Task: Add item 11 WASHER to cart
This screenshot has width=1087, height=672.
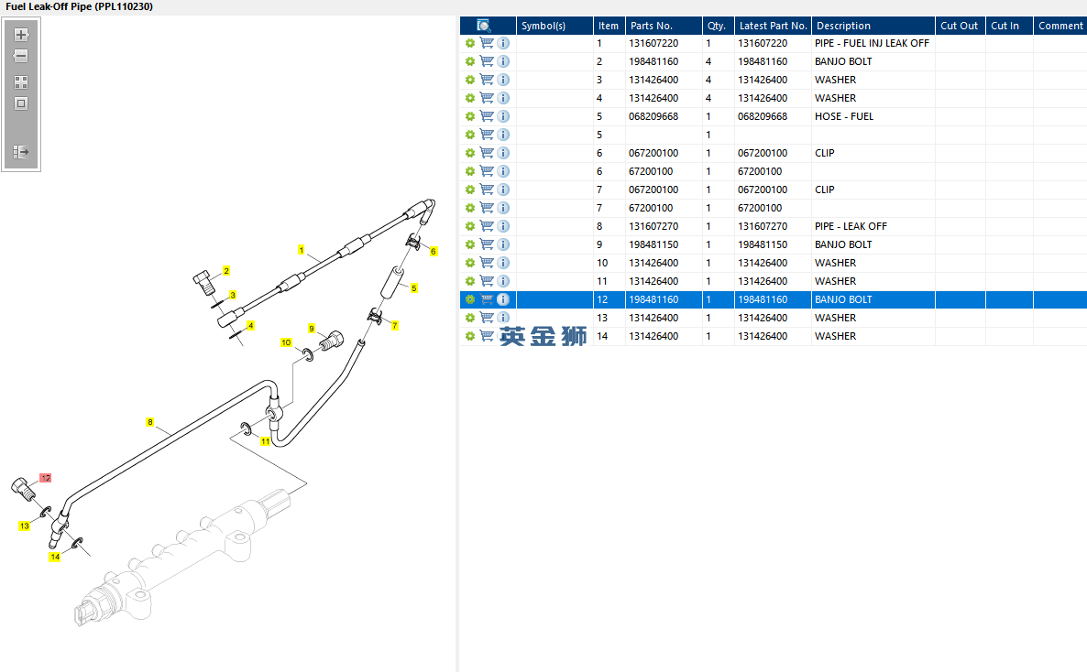Action: tap(487, 281)
